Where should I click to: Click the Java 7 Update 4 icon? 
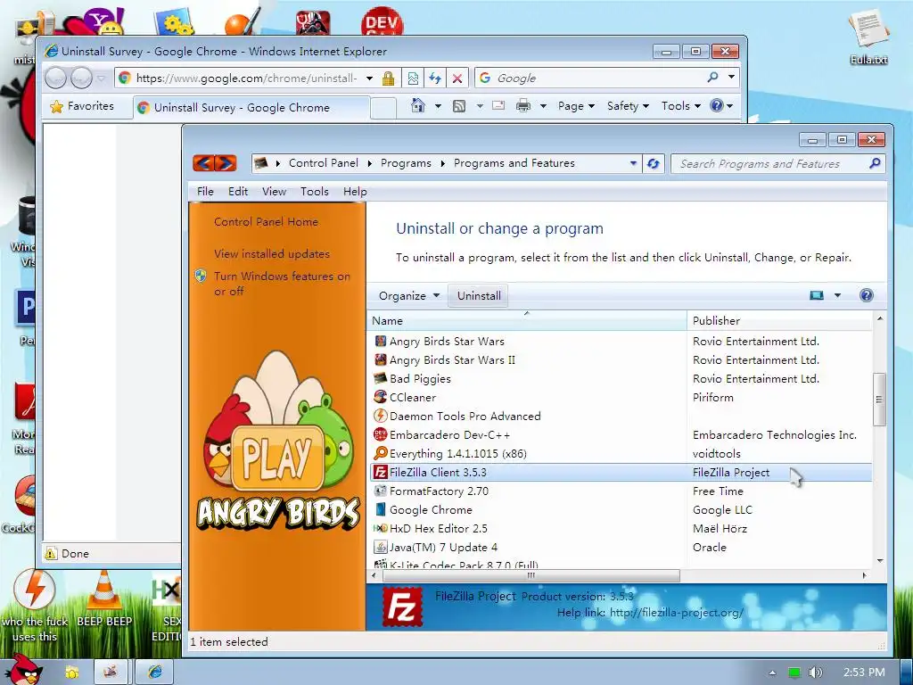380,547
